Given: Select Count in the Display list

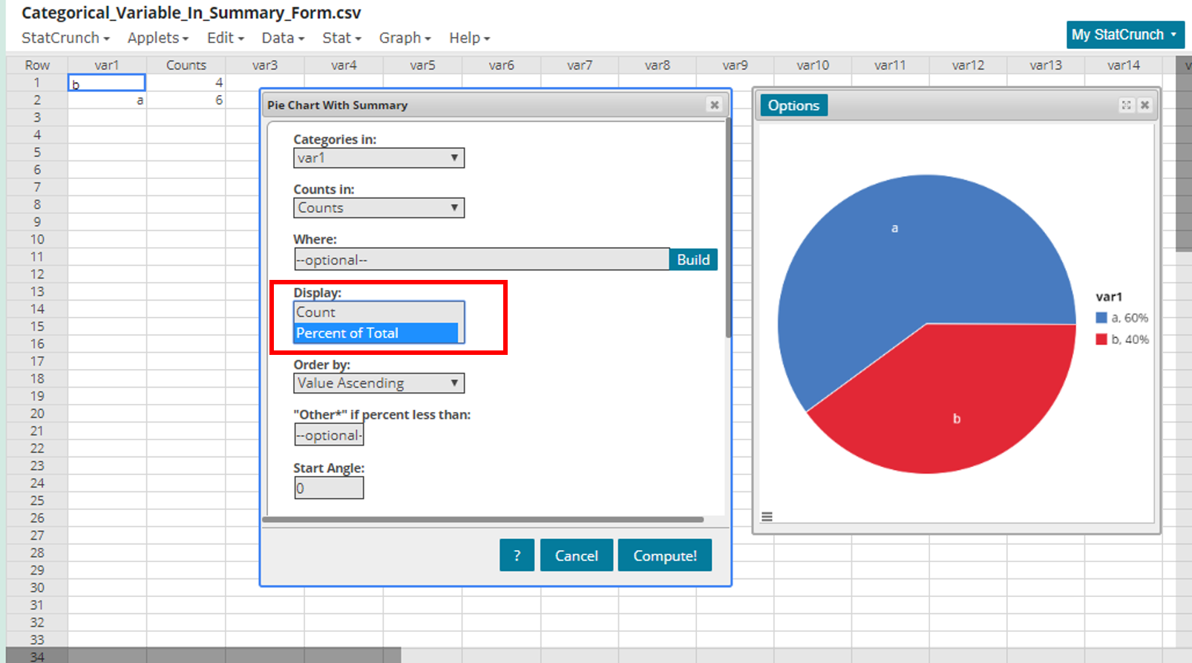Looking at the screenshot, I should point(376,313).
